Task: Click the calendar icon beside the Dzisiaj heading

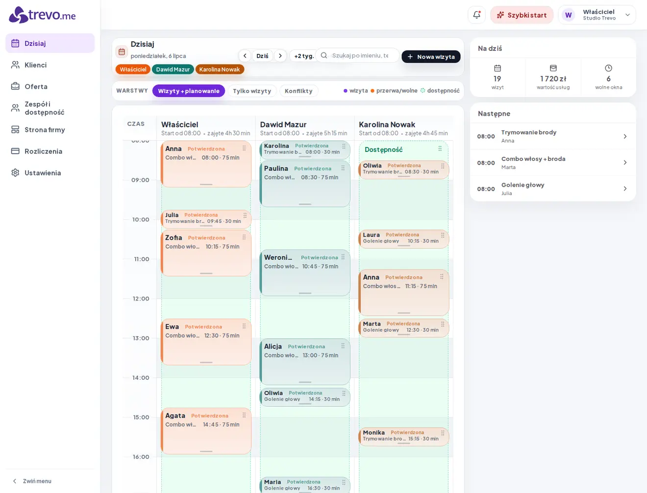Action: [x=122, y=51]
